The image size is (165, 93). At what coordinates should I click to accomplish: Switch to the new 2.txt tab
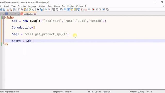pos(12,14)
